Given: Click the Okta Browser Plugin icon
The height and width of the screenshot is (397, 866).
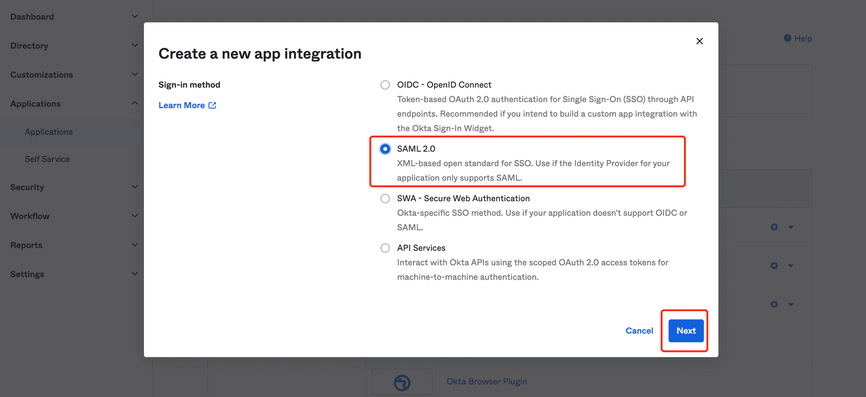Looking at the screenshot, I should [x=402, y=382].
